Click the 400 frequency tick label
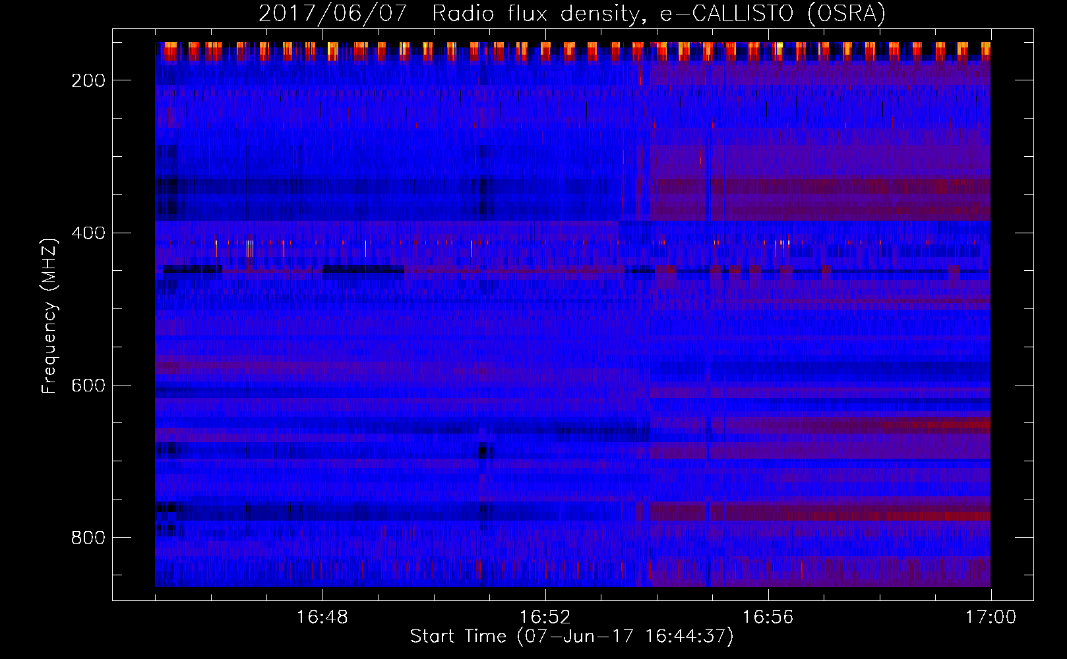The height and width of the screenshot is (659, 1067). (x=88, y=233)
